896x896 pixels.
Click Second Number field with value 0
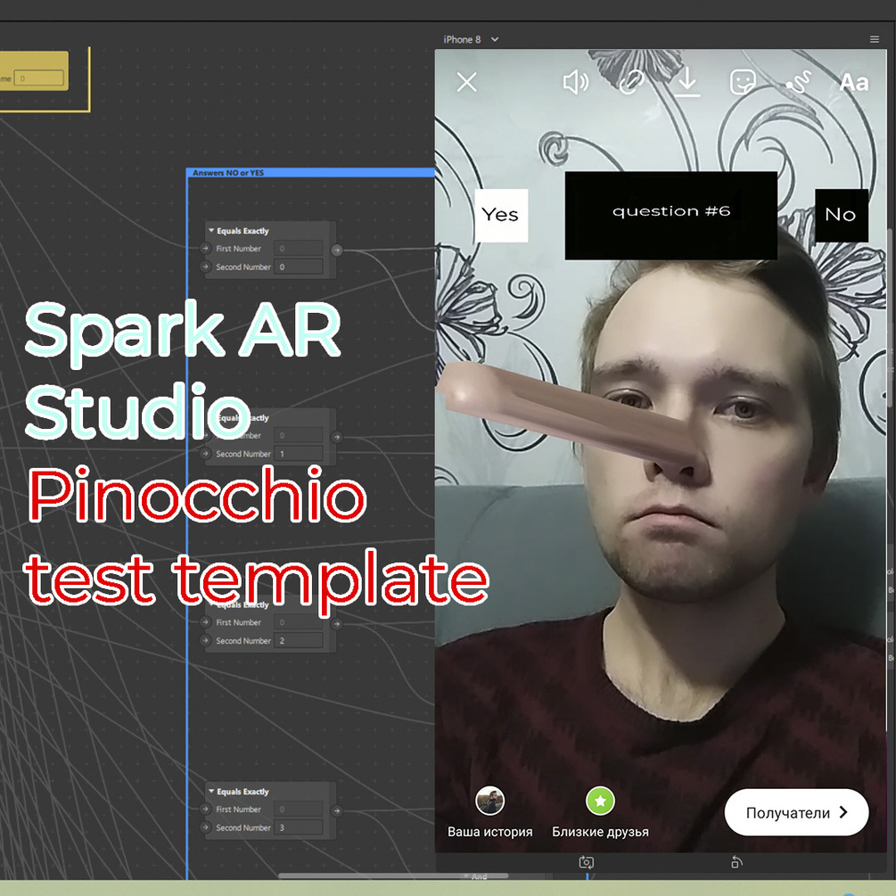click(299, 267)
